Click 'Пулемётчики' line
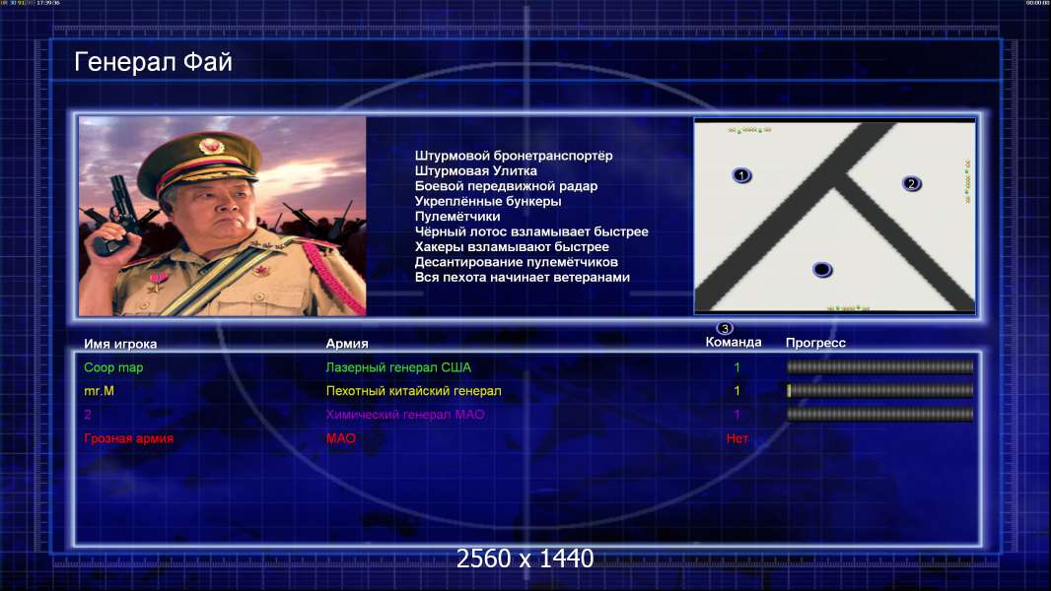The width and height of the screenshot is (1051, 591). 457,216
